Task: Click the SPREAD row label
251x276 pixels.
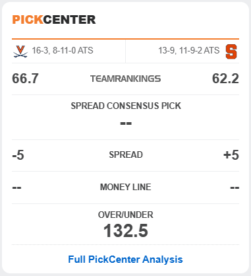Action: (x=126, y=155)
